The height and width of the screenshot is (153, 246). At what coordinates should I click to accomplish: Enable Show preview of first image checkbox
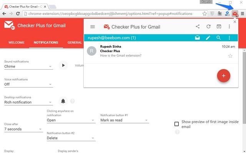click(176, 124)
